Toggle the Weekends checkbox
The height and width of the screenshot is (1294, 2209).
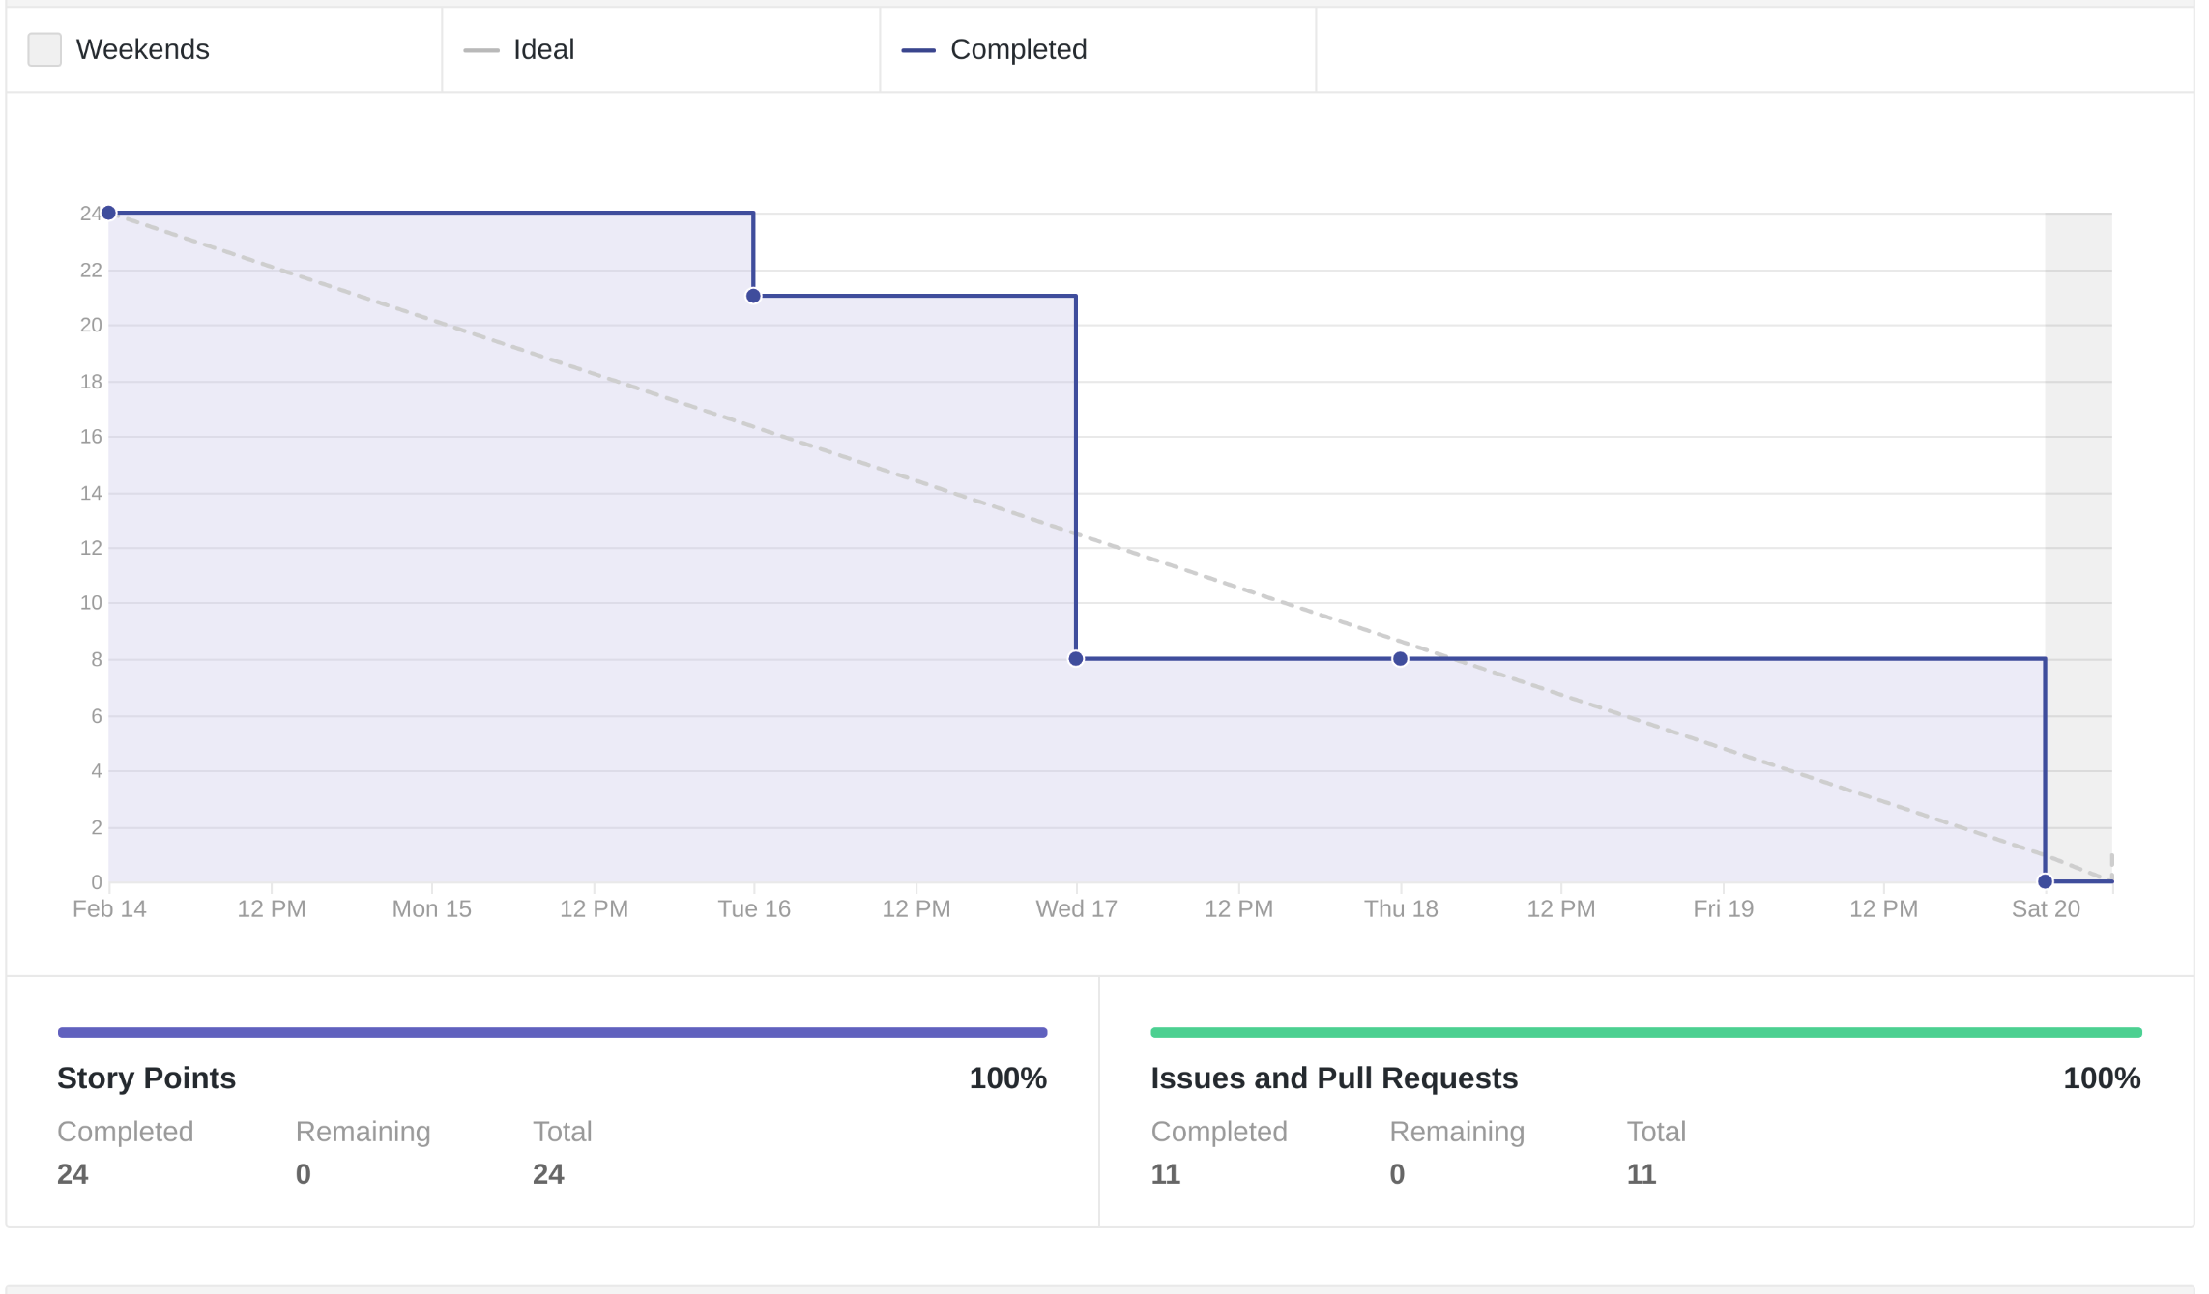pyautogui.click(x=44, y=49)
